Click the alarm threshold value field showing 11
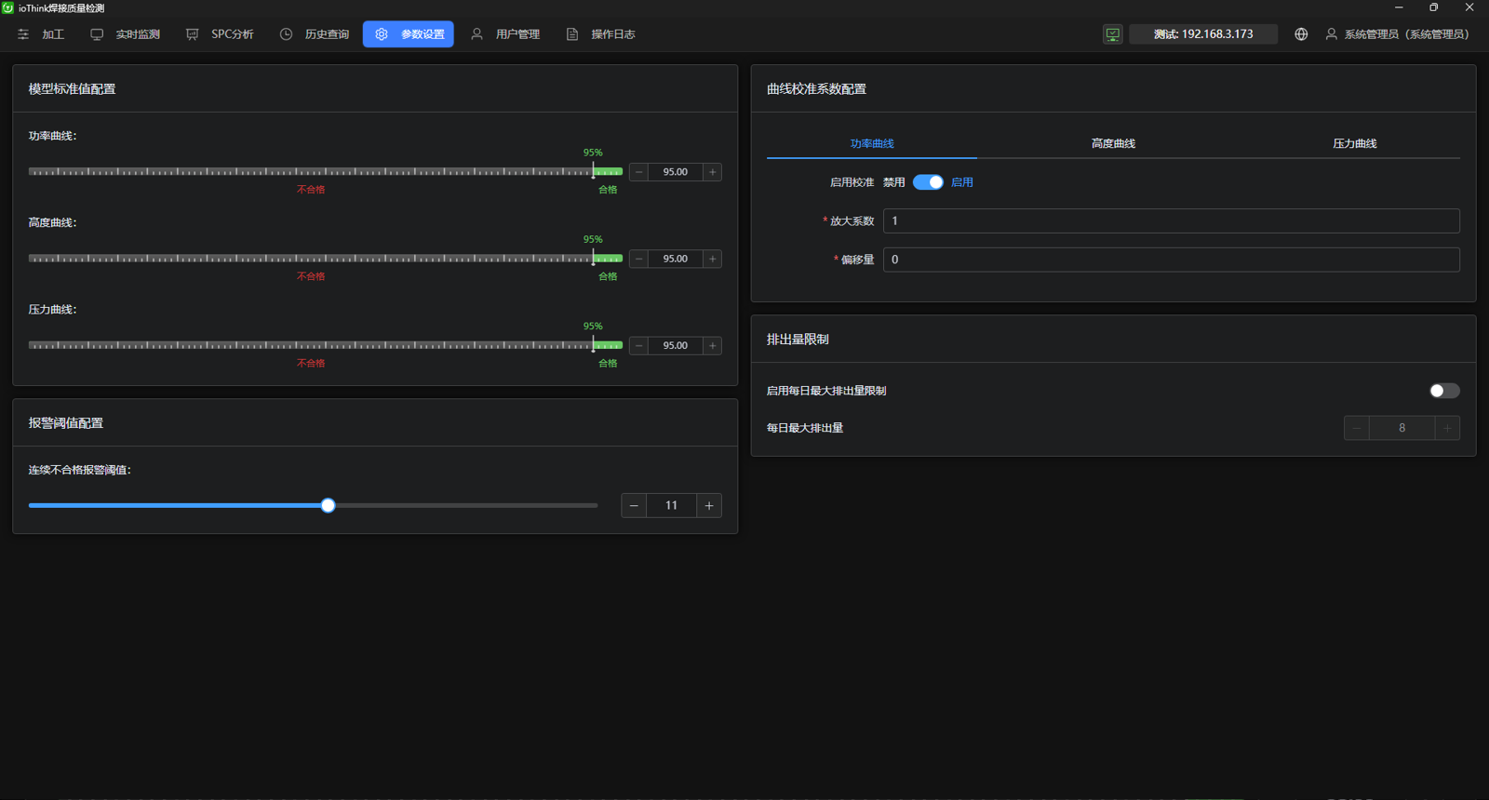 coord(672,505)
